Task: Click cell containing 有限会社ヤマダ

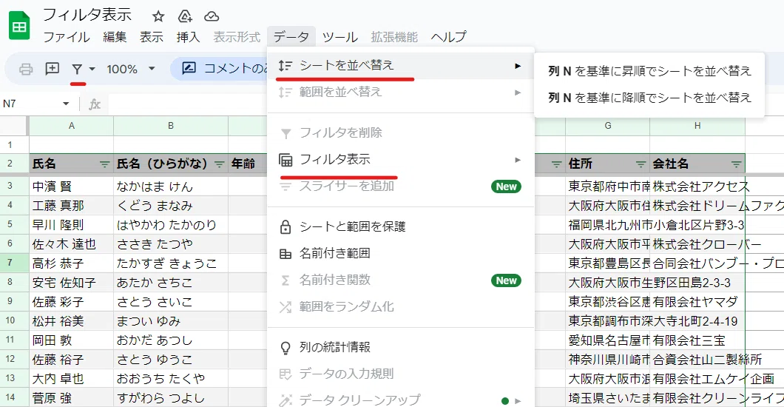Action: point(697,302)
